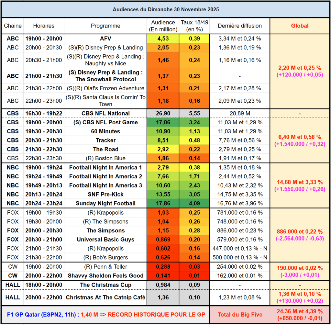Click the grey 26,90 audience cell
331x325 pixels.
pyautogui.click(x=163, y=113)
